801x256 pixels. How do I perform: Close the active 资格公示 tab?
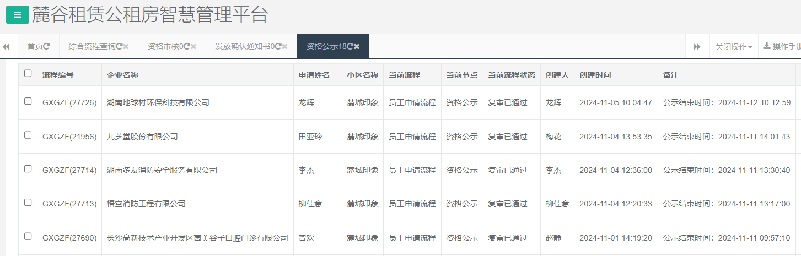coord(357,47)
